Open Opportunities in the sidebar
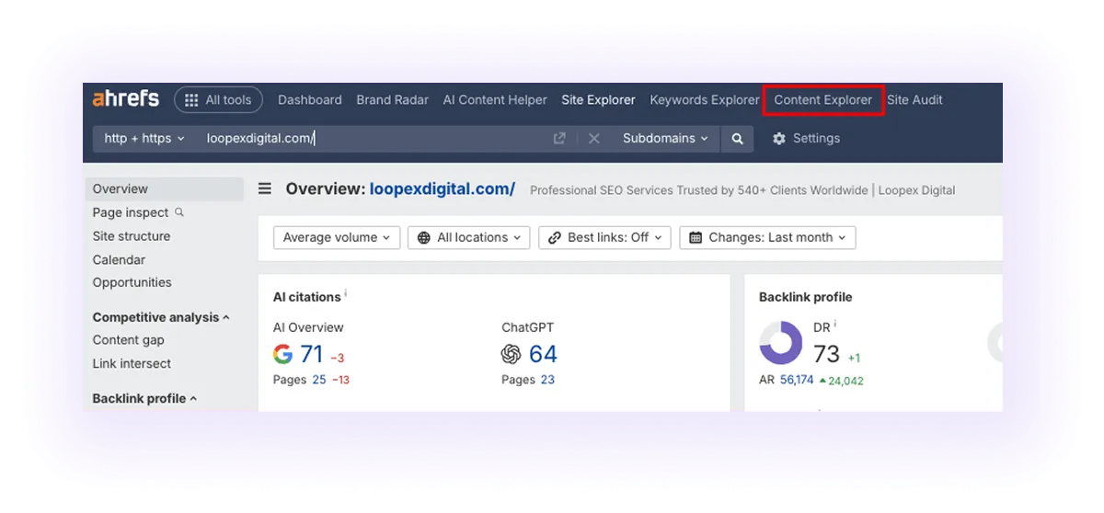The width and height of the screenshot is (1104, 513). pos(132,283)
